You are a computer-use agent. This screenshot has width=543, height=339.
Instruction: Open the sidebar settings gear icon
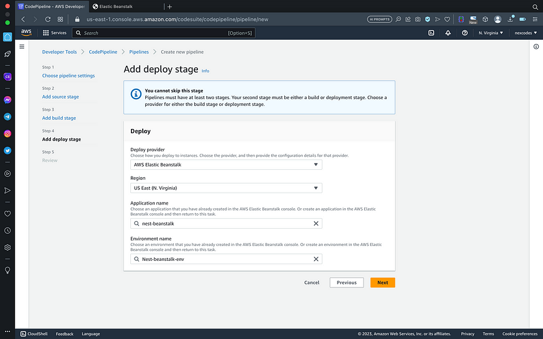[7, 247]
